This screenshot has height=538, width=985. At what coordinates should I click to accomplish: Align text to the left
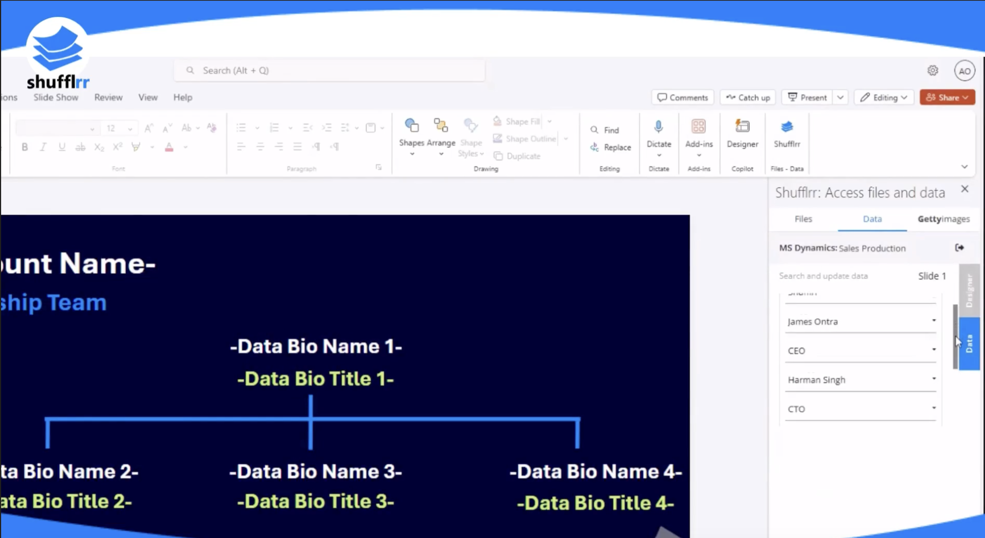point(241,147)
